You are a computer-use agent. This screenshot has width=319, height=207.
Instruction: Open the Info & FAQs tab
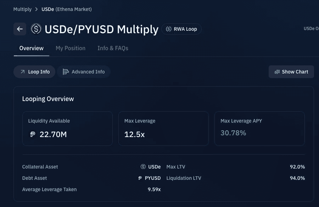pyautogui.click(x=113, y=48)
